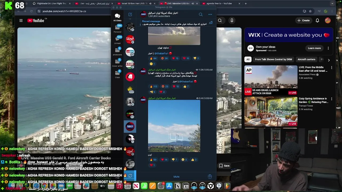Click Learn more on Wix ad
Viewport: 342px width, 192px height.
[314, 48]
